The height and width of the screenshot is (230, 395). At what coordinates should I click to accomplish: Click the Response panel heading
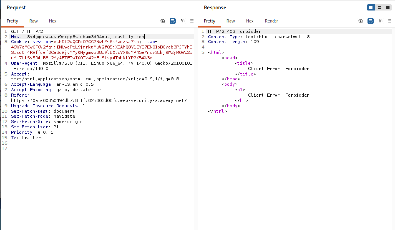(215, 8)
